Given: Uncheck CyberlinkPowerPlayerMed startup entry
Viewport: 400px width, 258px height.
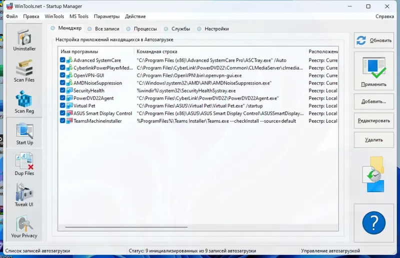Looking at the screenshot, I should pyautogui.click(x=62, y=67).
